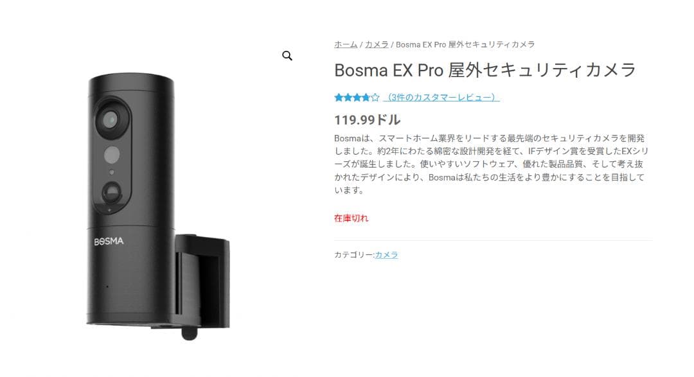This screenshot has height=377, width=694.
Task: Open the ホーム breadcrumb link
Action: 344,44
